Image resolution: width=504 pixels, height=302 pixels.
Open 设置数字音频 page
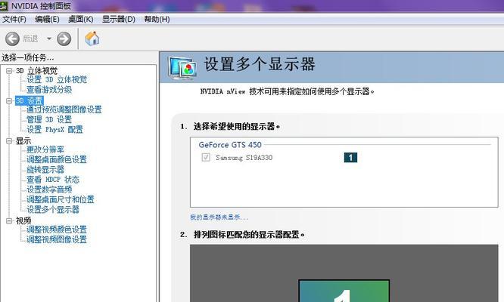click(49, 190)
